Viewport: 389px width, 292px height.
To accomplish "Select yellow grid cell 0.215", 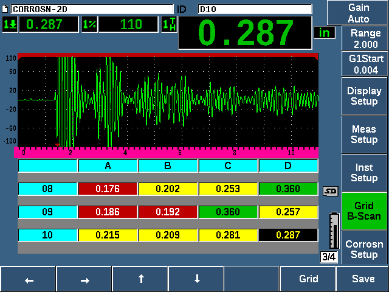I will [108, 235].
